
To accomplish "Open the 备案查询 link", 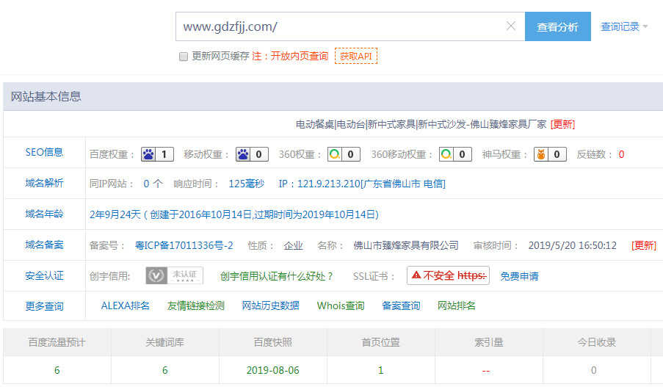I will (x=401, y=305).
